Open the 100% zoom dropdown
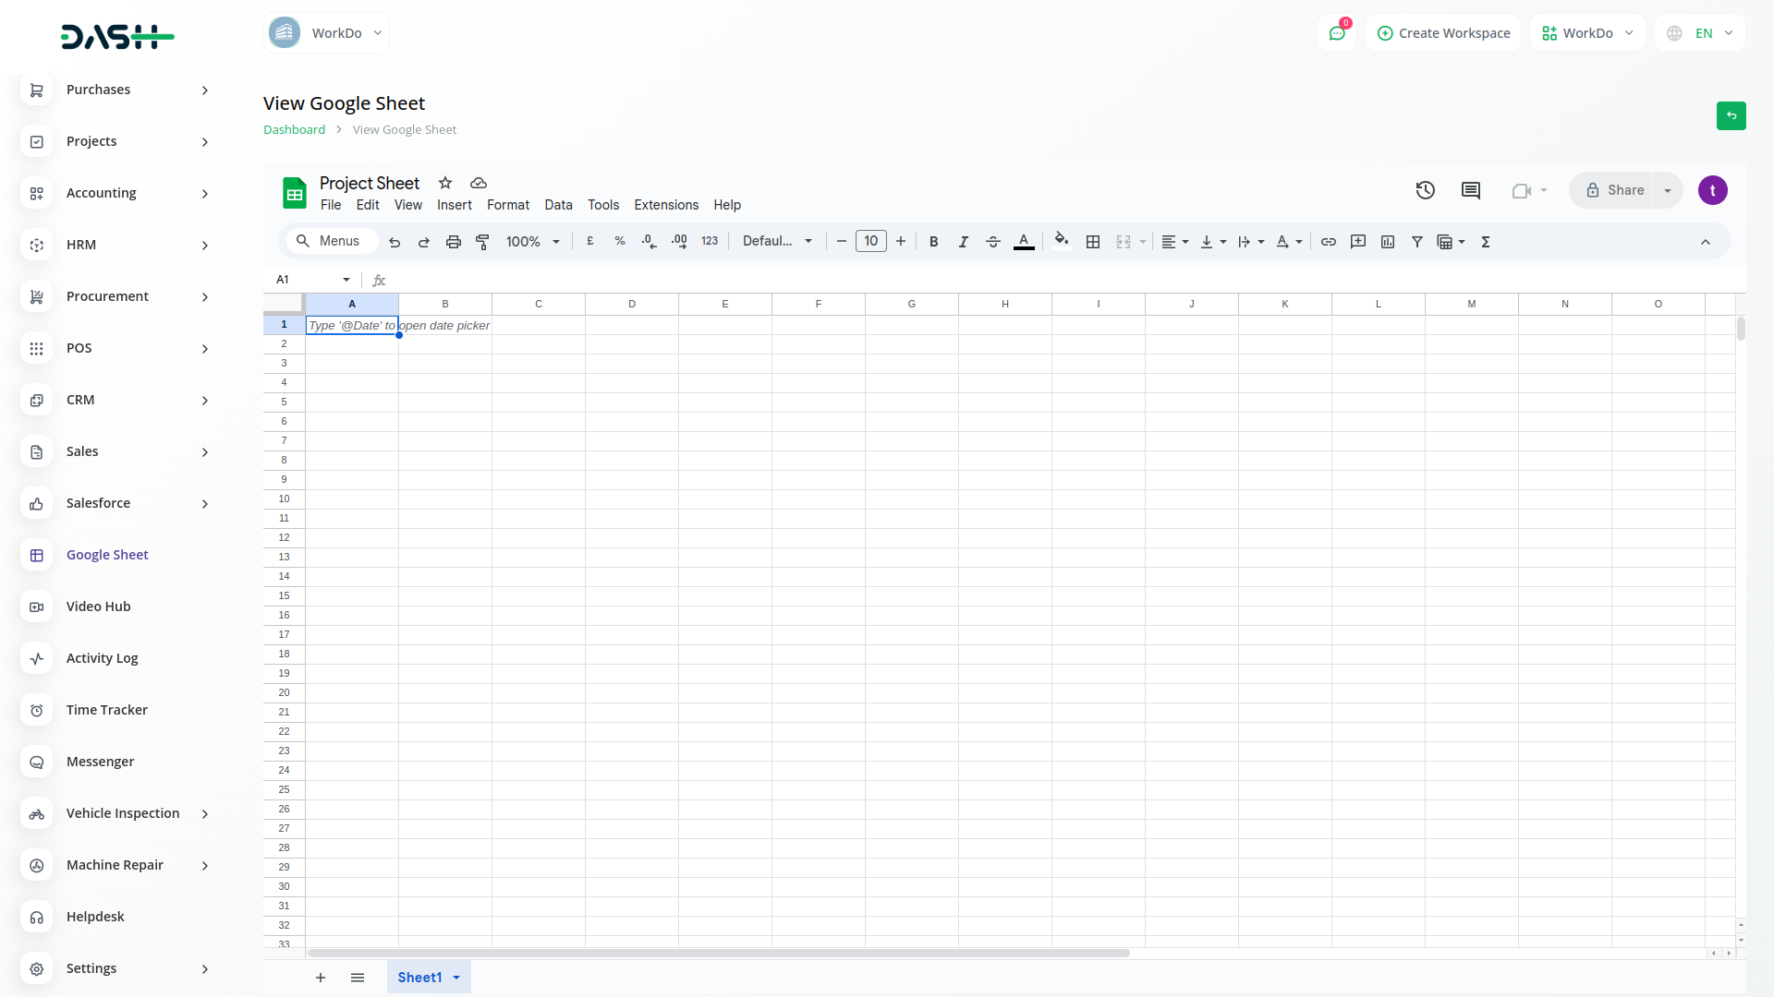This screenshot has width=1774, height=997. tap(533, 242)
